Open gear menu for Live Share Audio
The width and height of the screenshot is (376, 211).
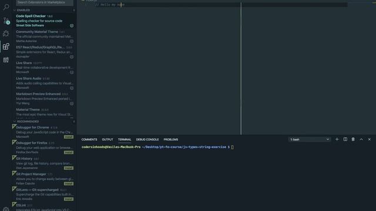pyautogui.click(x=72, y=88)
